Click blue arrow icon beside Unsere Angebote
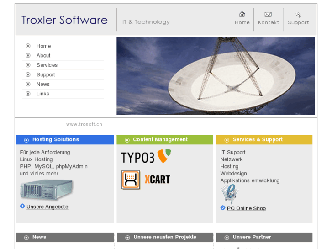 [x=22, y=206]
